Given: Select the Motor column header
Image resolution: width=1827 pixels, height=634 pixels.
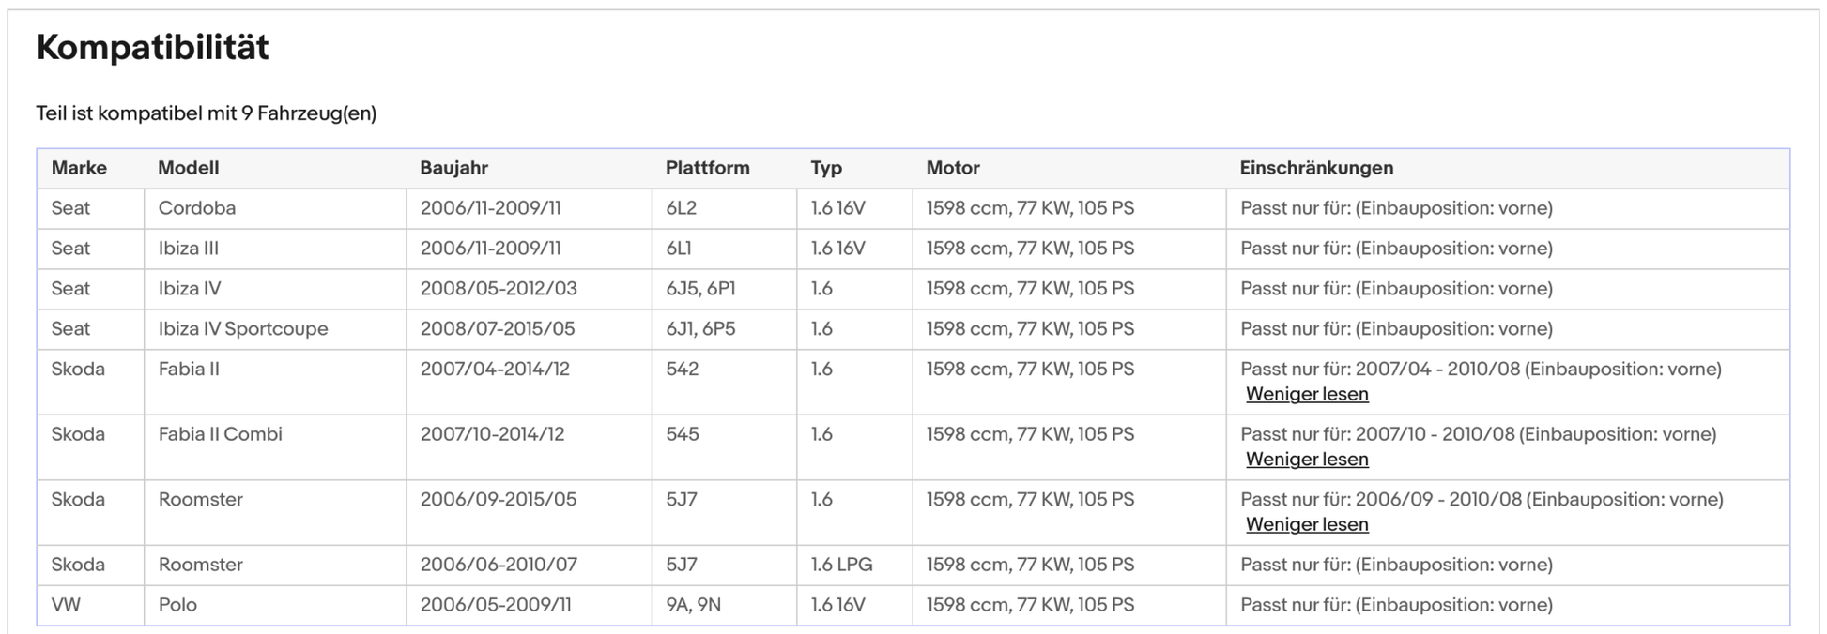Looking at the screenshot, I should click(x=952, y=168).
